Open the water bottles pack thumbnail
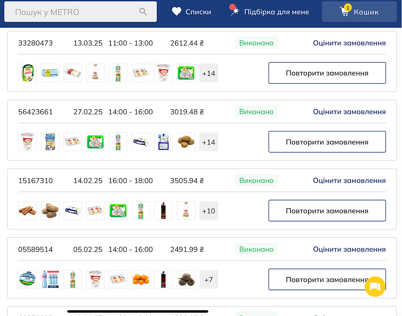 (x=50, y=279)
